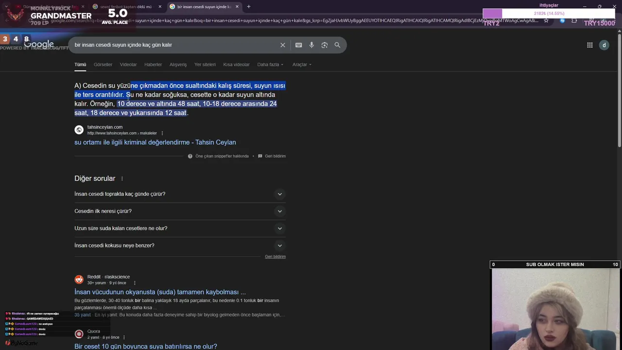Click the '2 yanıt · 8 yıl önce' text
Screen dimensions: 622x350
tap(103, 337)
